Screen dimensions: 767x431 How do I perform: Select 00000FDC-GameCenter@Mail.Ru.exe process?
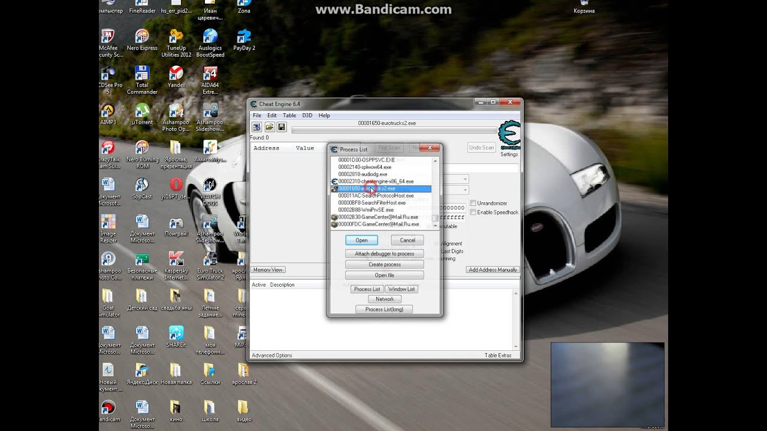pyautogui.click(x=381, y=224)
